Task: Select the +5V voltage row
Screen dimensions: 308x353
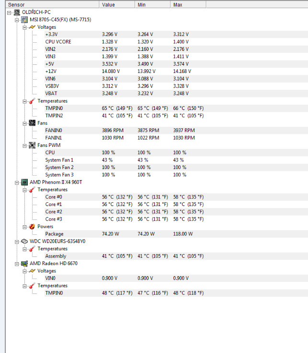Action: click(176, 64)
